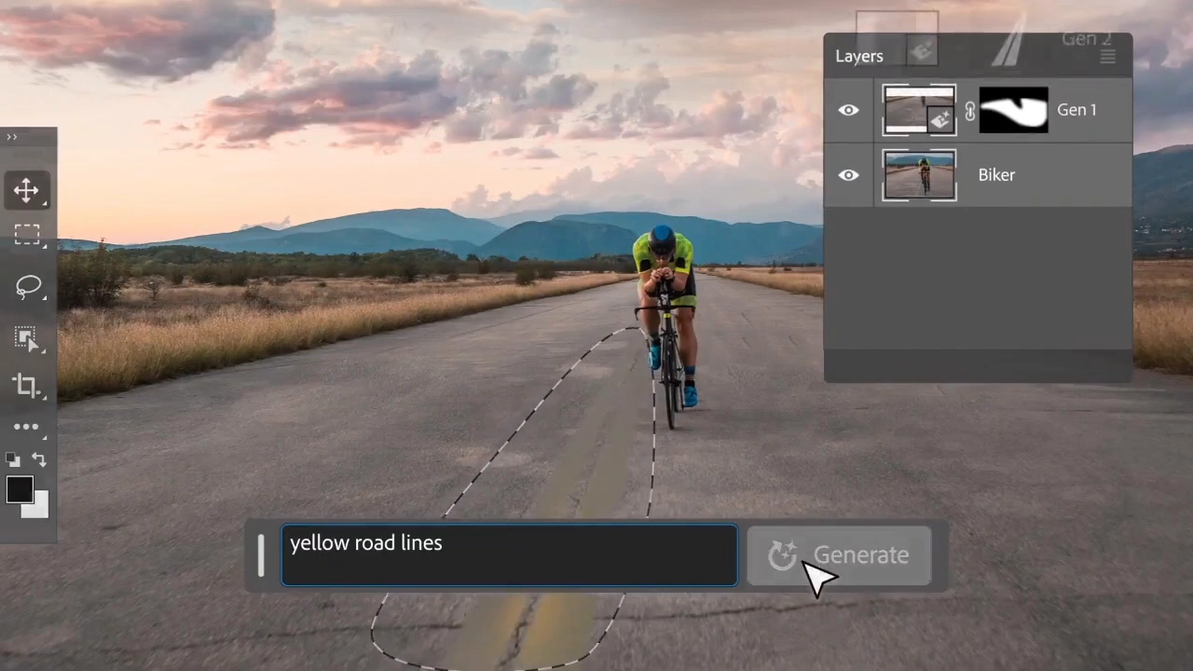Reset to default colors icon
Image resolution: width=1193 pixels, height=671 pixels.
pos(12,459)
